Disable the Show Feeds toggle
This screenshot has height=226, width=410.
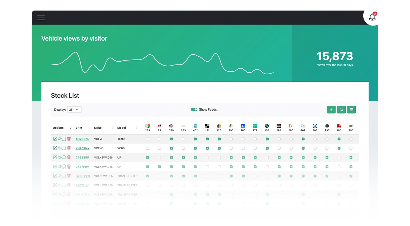click(194, 110)
